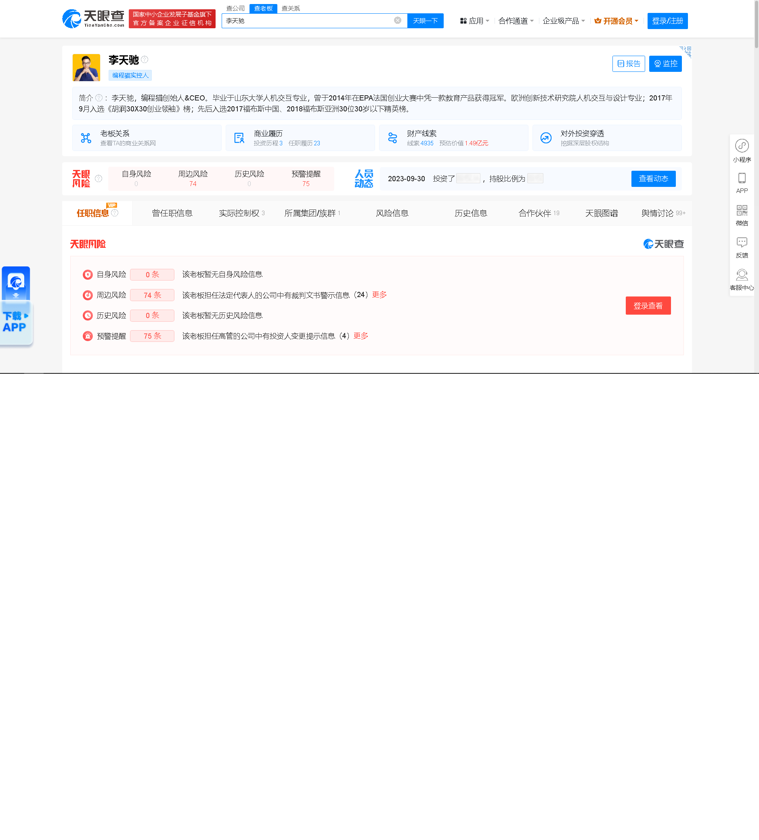Switch search mode to 查关系
Screen dimensions: 759x840
coord(291,8)
